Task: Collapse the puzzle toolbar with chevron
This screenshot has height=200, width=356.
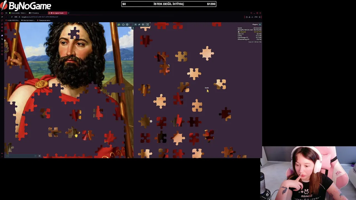Action: pyautogui.click(x=133, y=28)
